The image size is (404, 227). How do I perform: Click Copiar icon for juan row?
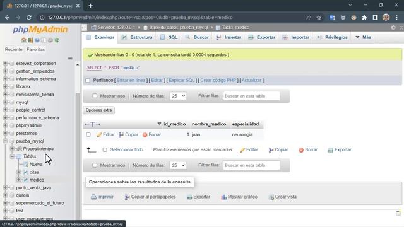click(x=121, y=134)
